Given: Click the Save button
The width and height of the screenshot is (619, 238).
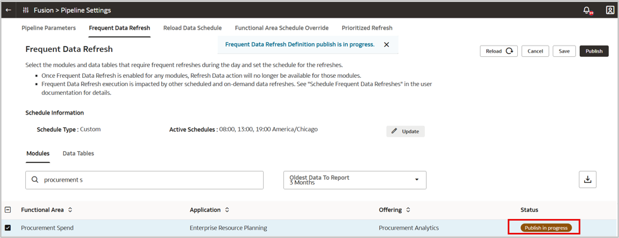Looking at the screenshot, I should (564, 51).
